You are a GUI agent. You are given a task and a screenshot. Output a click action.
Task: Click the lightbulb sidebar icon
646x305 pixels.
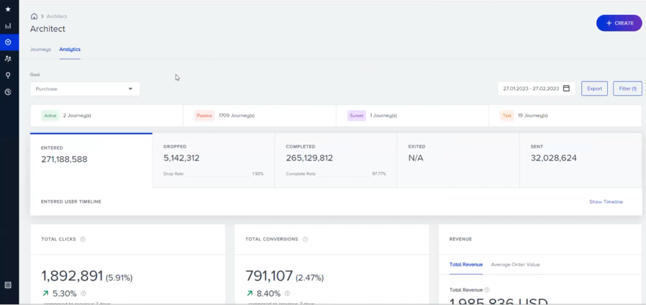(x=8, y=75)
